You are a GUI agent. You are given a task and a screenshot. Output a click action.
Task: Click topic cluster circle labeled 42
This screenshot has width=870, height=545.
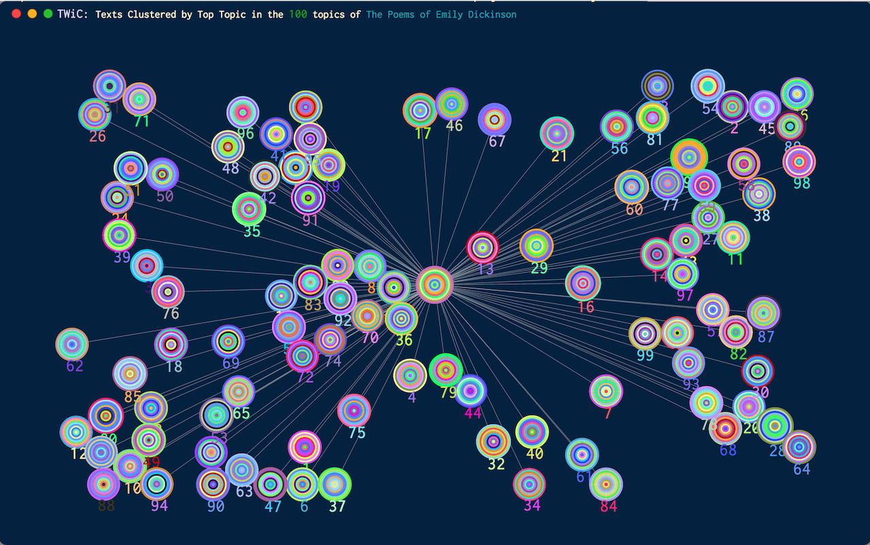coord(265,177)
